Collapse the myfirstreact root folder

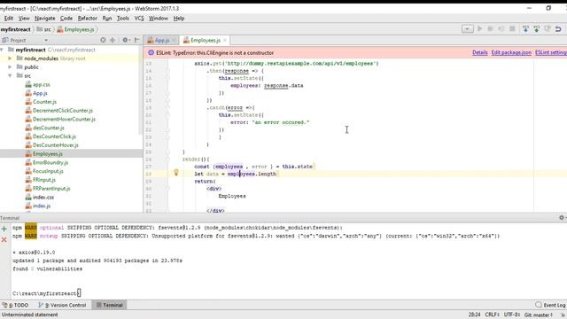coord(2,50)
